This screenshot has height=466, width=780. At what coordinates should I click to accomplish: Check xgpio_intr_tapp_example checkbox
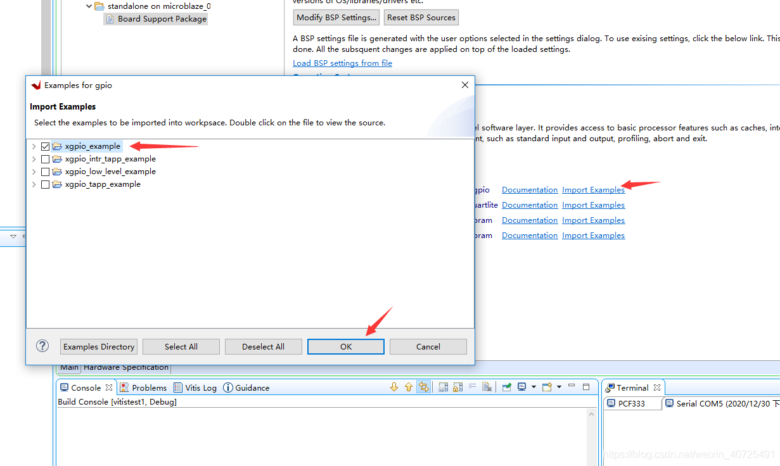pyautogui.click(x=45, y=159)
